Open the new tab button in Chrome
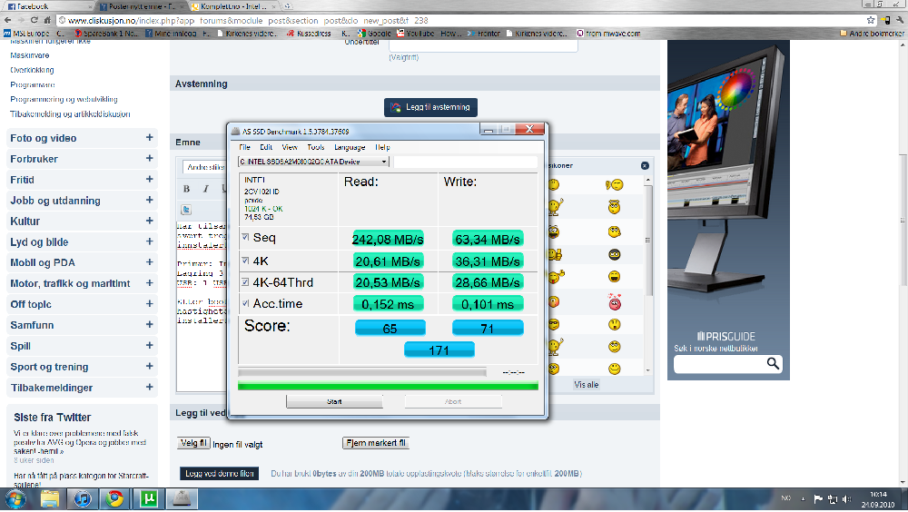Screen dimensions: 908x512 pyautogui.click(x=288, y=6)
